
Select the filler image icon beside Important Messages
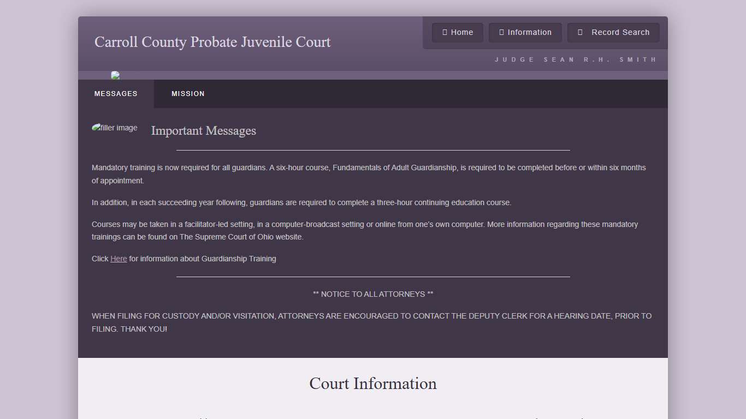pyautogui.click(x=115, y=128)
